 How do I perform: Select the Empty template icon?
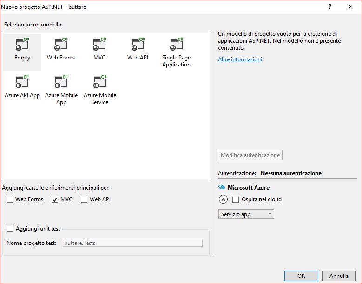coord(22,44)
